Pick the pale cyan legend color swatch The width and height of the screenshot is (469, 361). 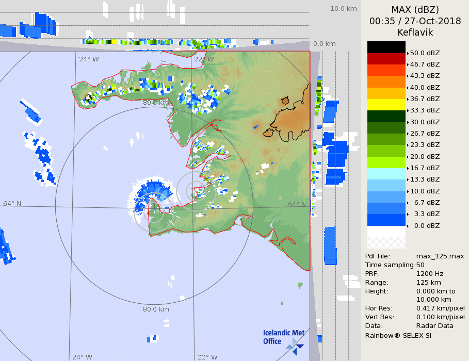coord(386,174)
